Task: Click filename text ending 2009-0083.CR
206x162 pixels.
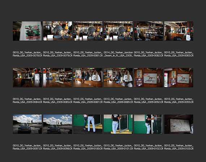Action: pyautogui.click(x=179, y=54)
